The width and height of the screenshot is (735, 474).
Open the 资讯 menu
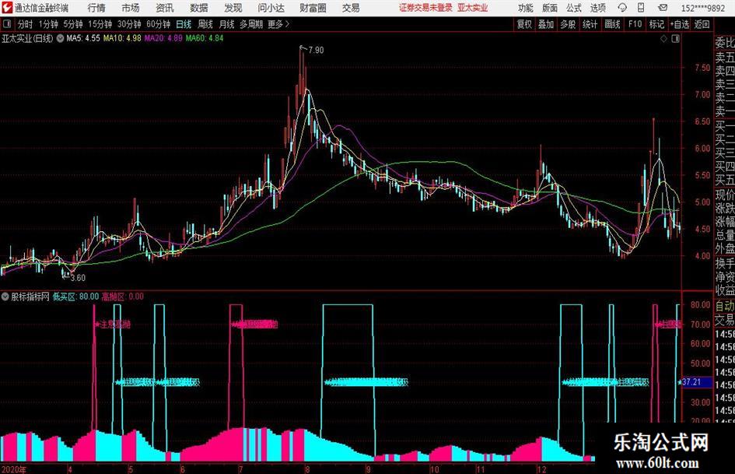point(165,8)
